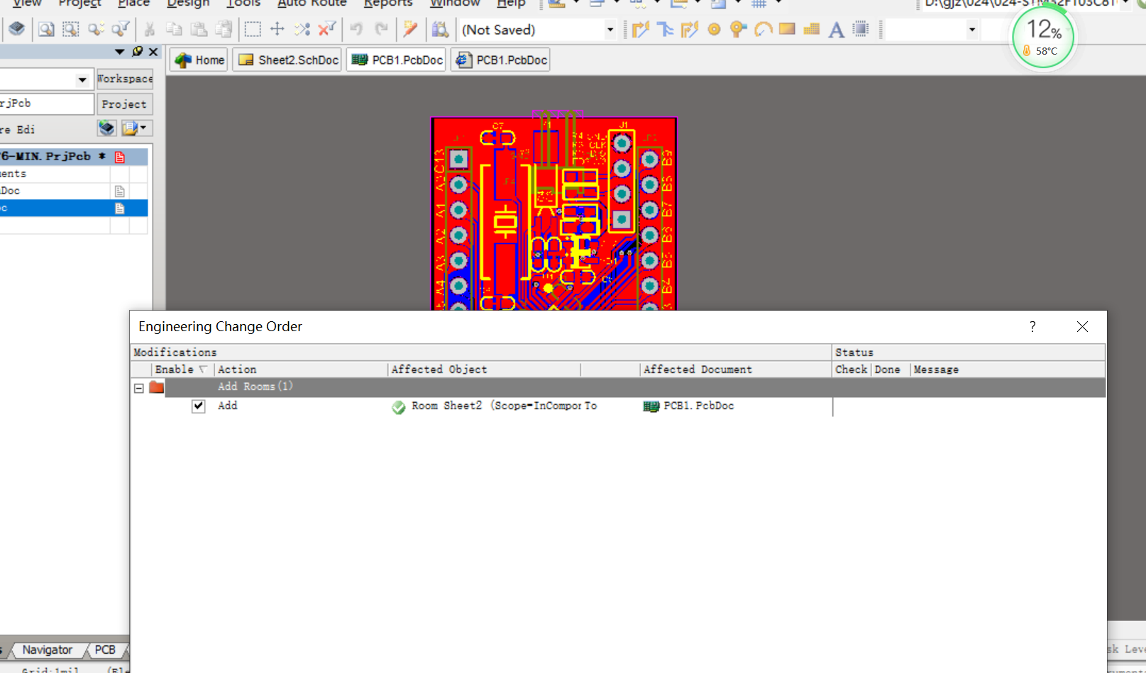Open the Project menu

coord(79,4)
